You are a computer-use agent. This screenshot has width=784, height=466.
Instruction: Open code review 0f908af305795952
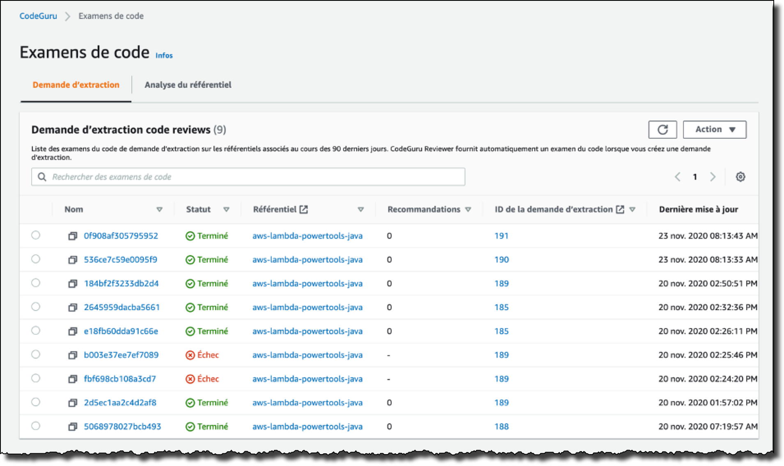121,236
